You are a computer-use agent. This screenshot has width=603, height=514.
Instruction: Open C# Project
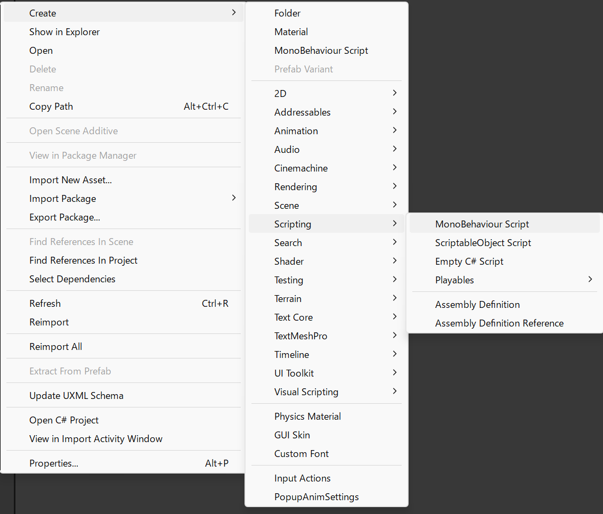[64, 420]
